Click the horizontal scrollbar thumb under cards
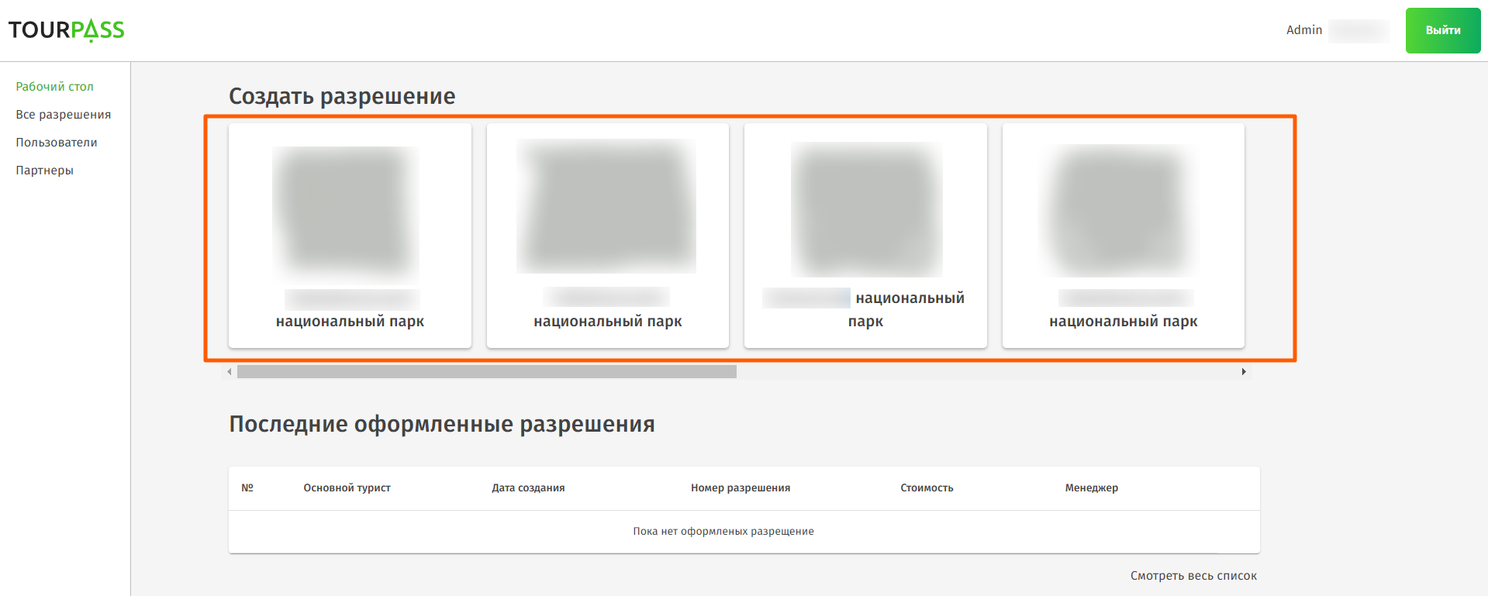Image resolution: width=1488 pixels, height=596 pixels. click(x=486, y=372)
